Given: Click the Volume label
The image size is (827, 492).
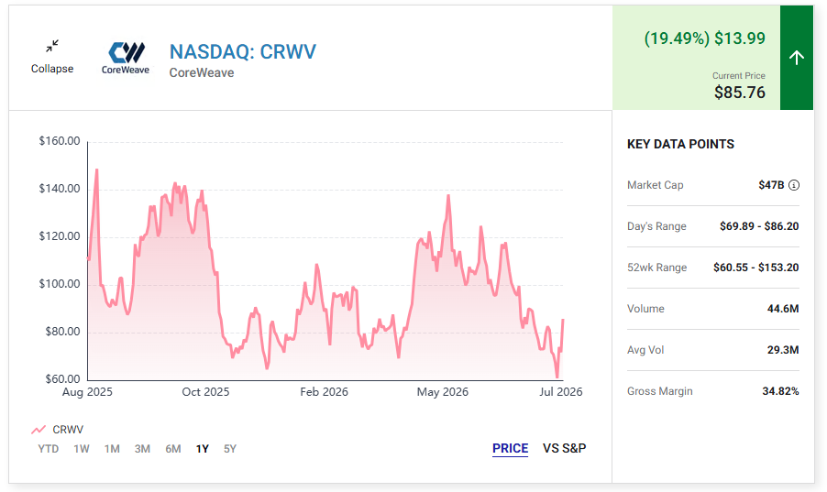Looking at the screenshot, I should 645,309.
